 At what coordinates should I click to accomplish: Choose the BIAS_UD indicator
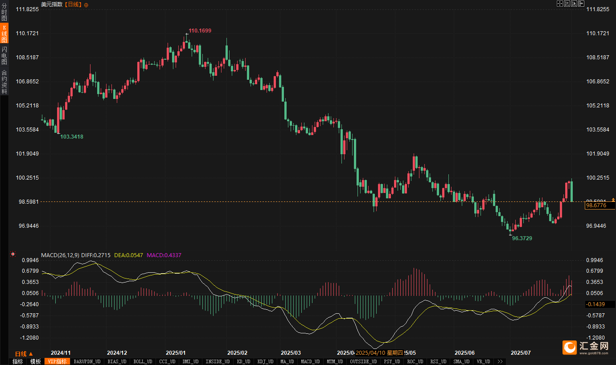click(x=117, y=361)
